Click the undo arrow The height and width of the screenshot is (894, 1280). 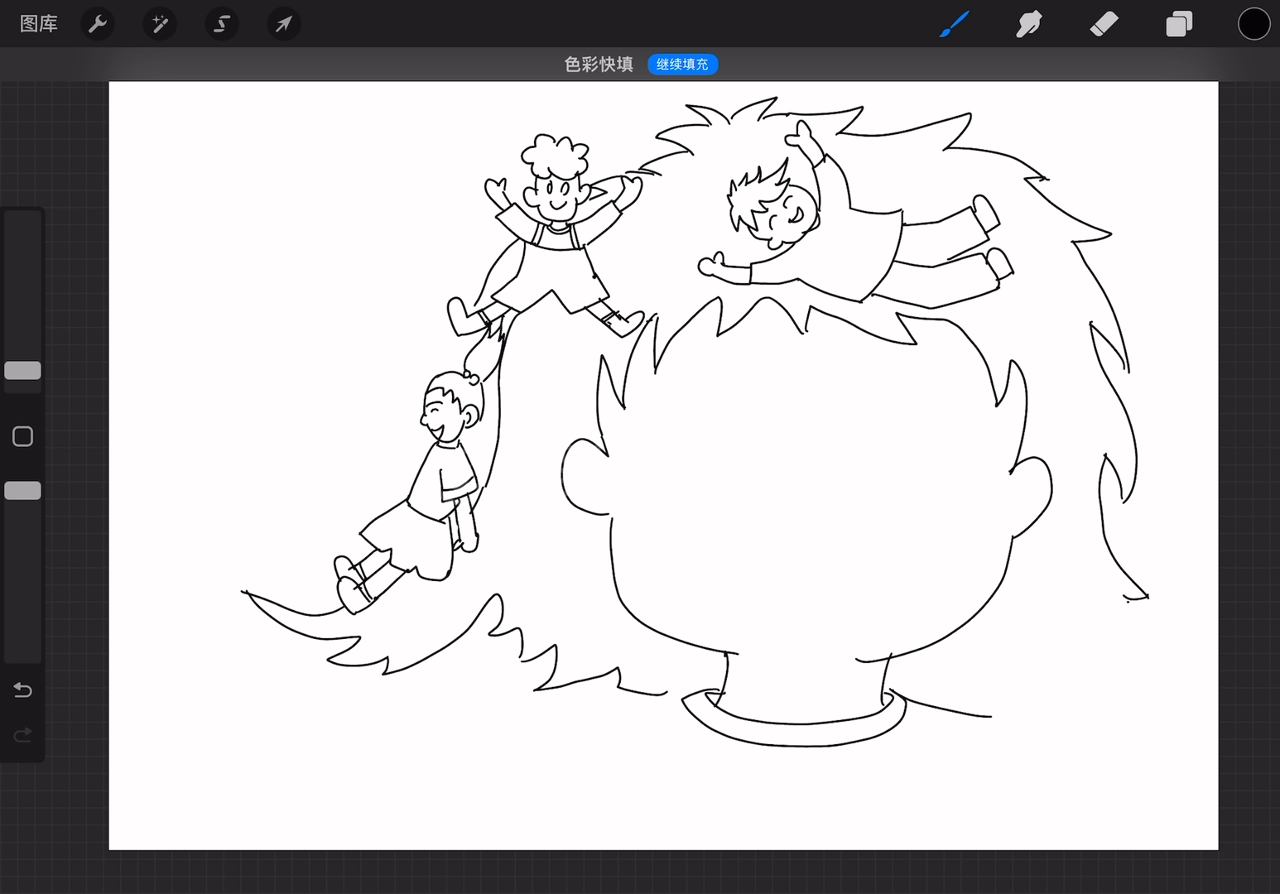click(22, 690)
